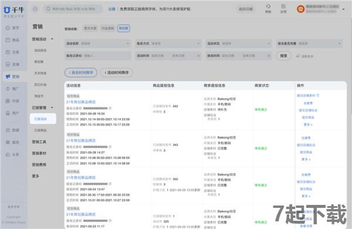Open the 商品 products sidebar icon

8,40
